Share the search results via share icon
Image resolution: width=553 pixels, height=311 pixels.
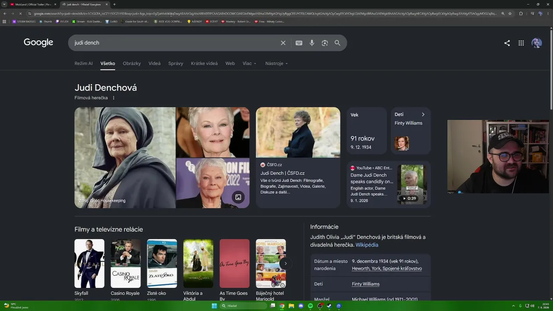507,43
